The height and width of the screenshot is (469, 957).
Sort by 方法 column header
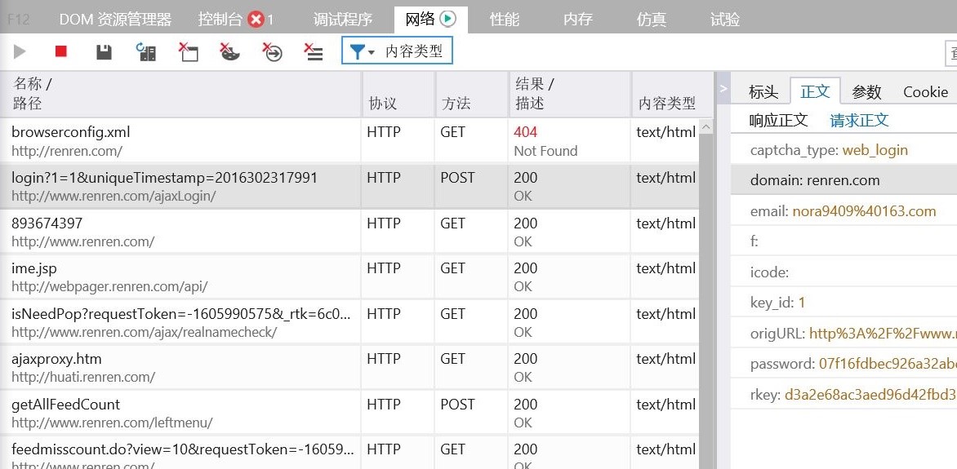click(x=472, y=94)
